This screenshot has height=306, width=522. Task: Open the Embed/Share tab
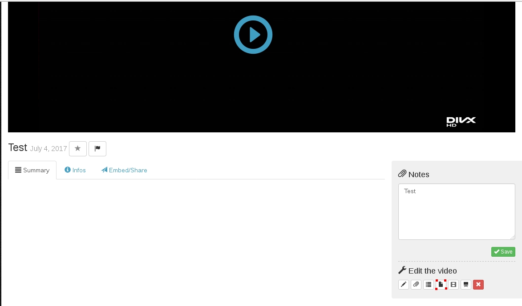(x=124, y=170)
